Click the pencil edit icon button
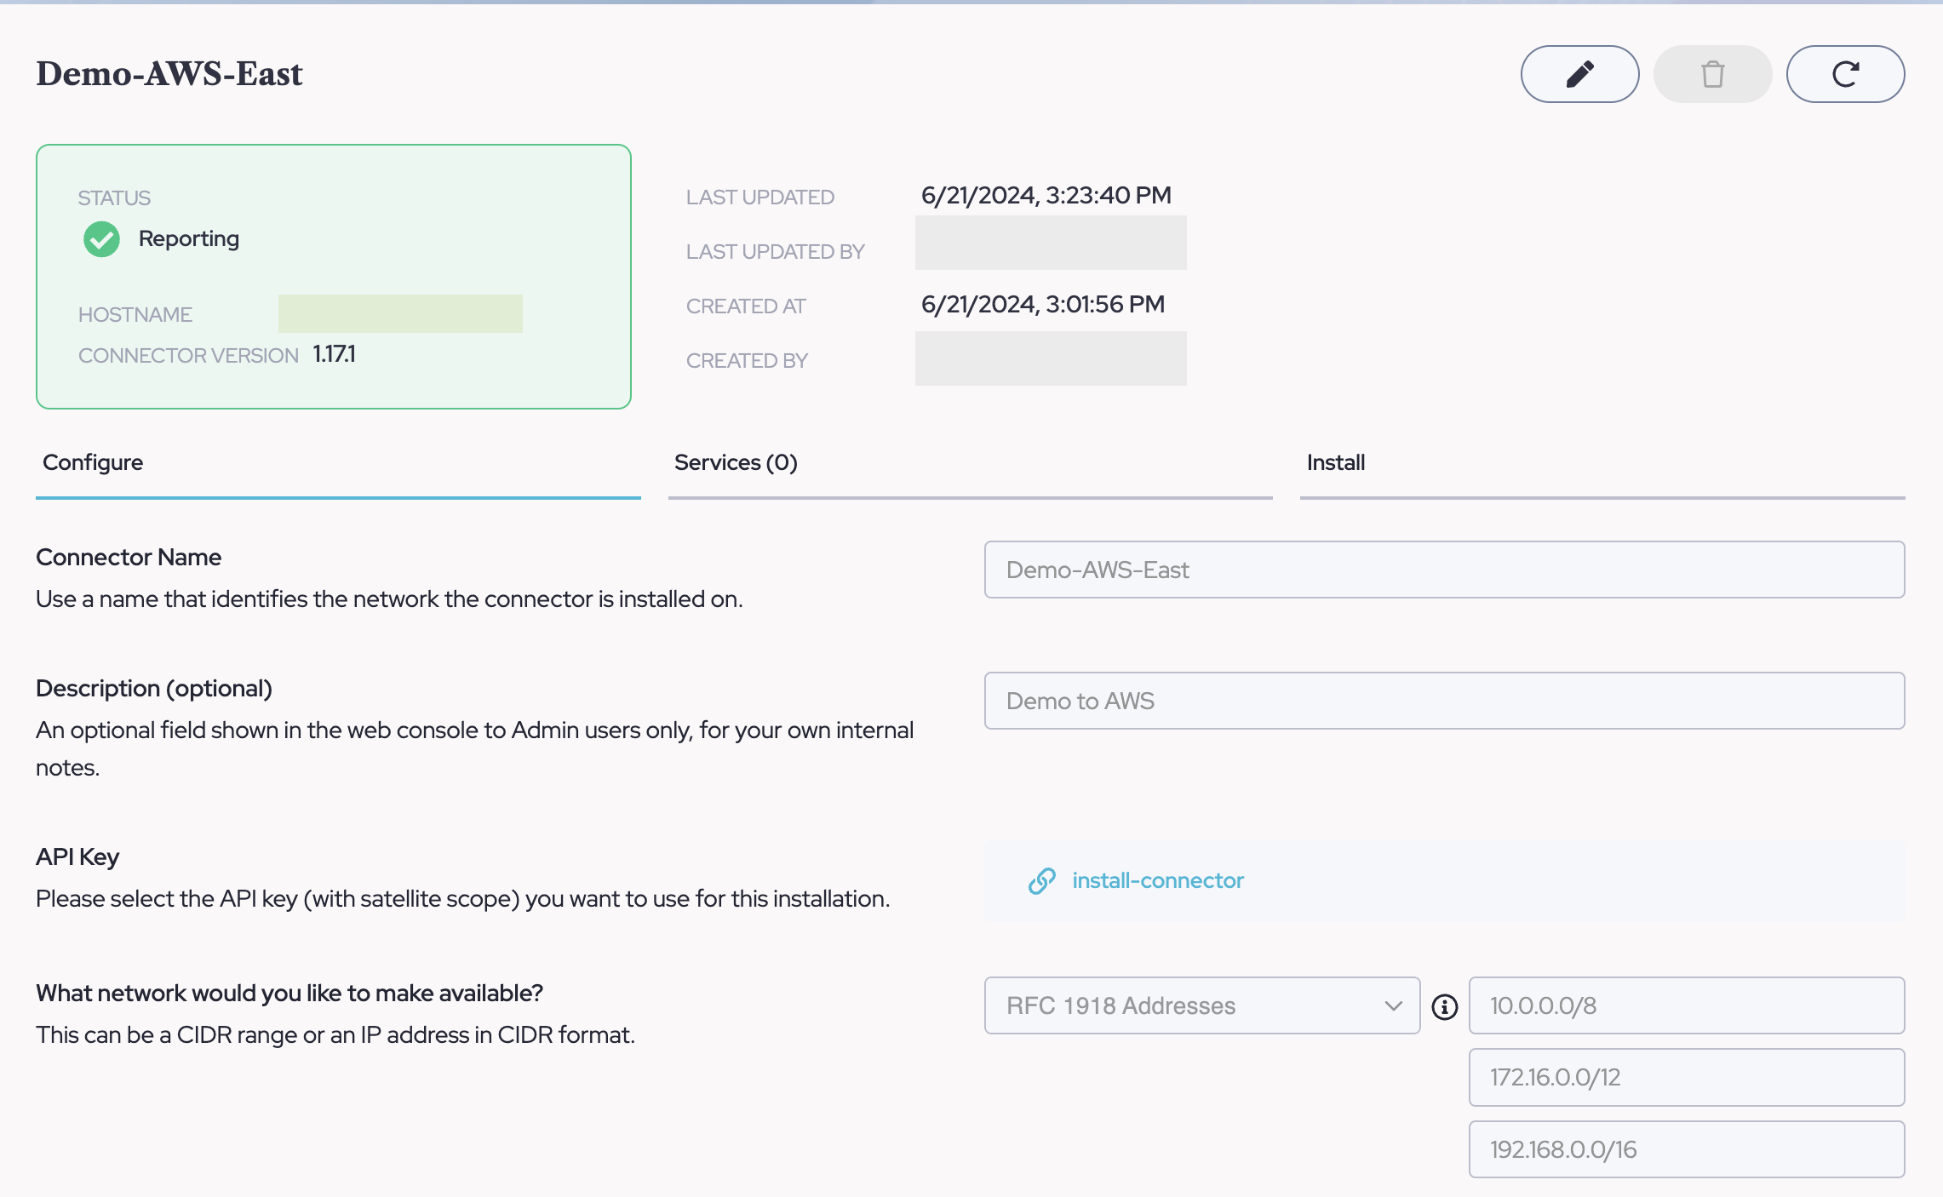The image size is (1943, 1197). coord(1579,74)
